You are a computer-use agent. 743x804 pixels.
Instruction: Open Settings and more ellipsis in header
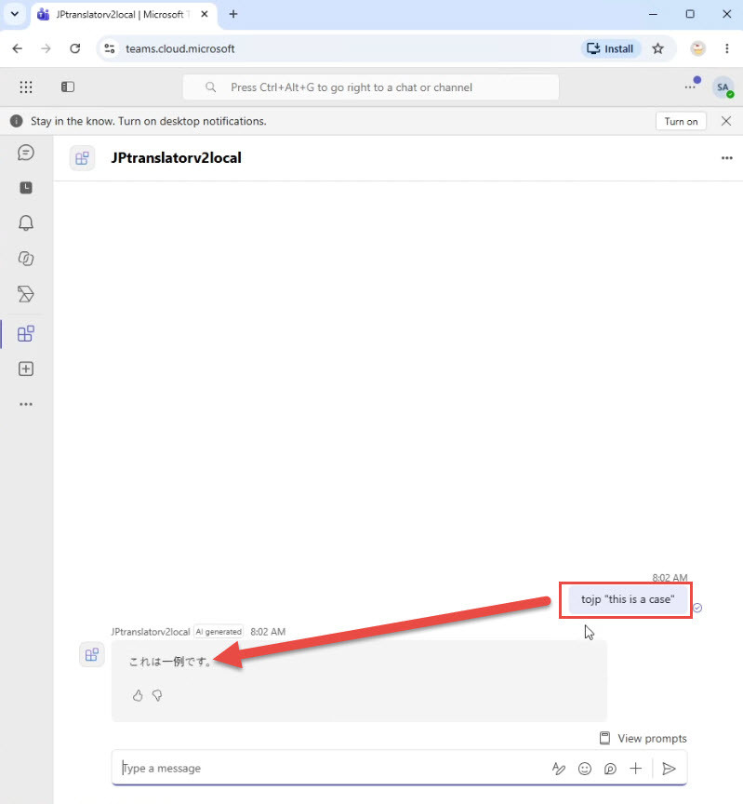pyautogui.click(x=690, y=87)
